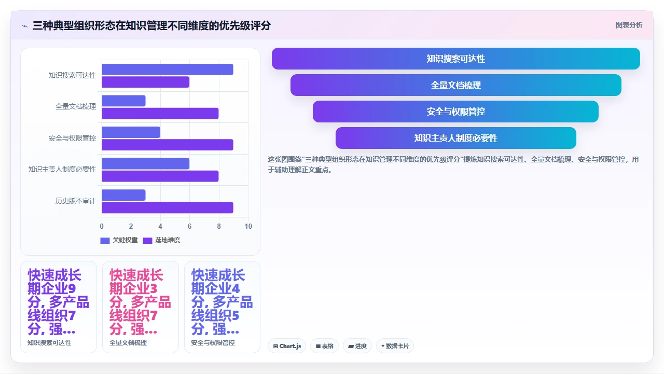Click the 关键权重 bar for 知识主责人制度必要性
This screenshot has width=664, height=374.
click(146, 163)
